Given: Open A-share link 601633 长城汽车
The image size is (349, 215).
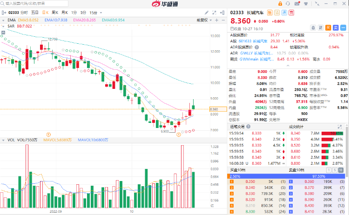Looking at the screenshot, I should [253, 41].
